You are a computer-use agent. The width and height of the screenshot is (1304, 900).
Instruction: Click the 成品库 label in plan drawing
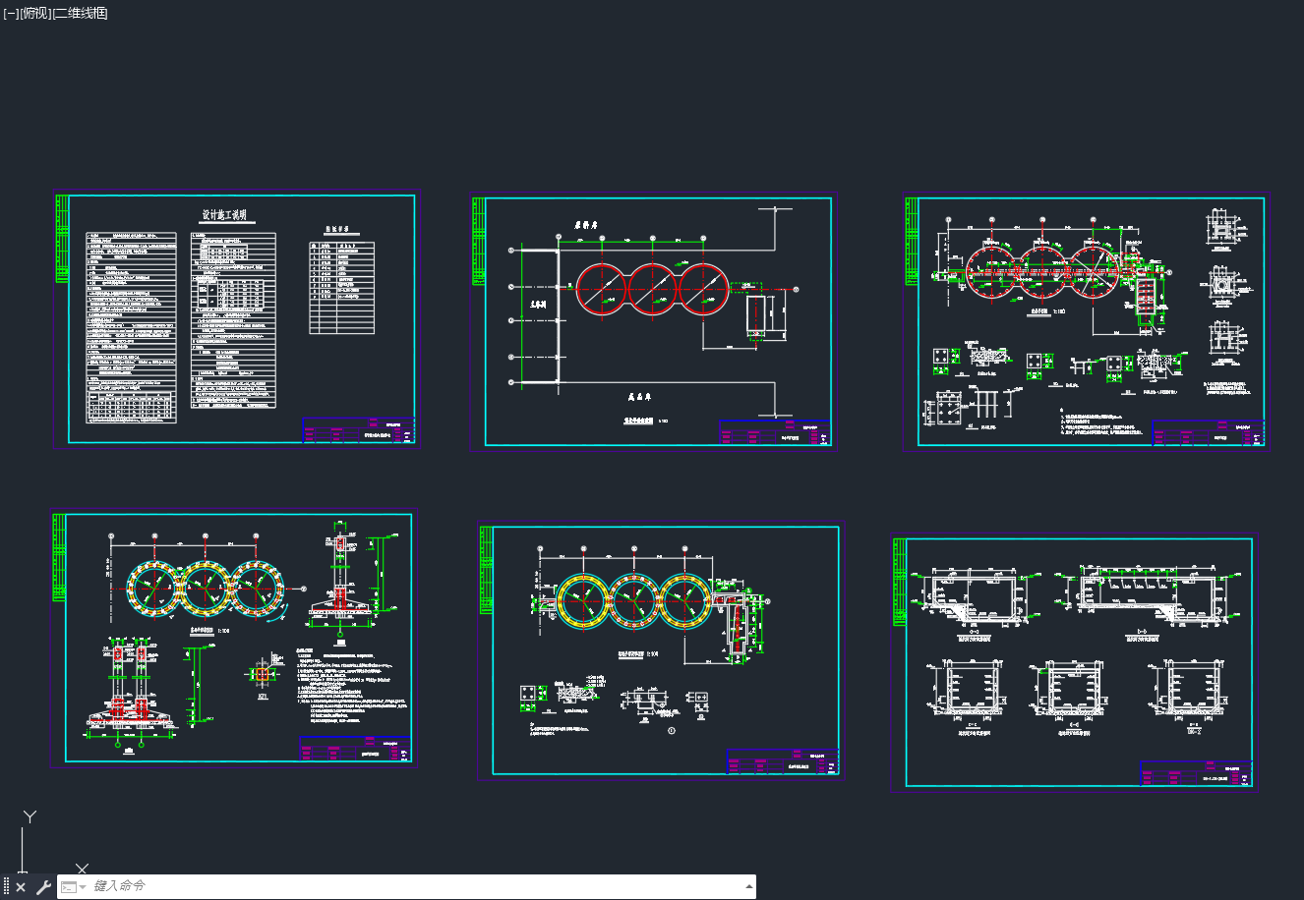point(641,398)
